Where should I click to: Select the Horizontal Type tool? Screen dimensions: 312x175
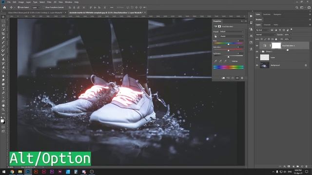3,88
